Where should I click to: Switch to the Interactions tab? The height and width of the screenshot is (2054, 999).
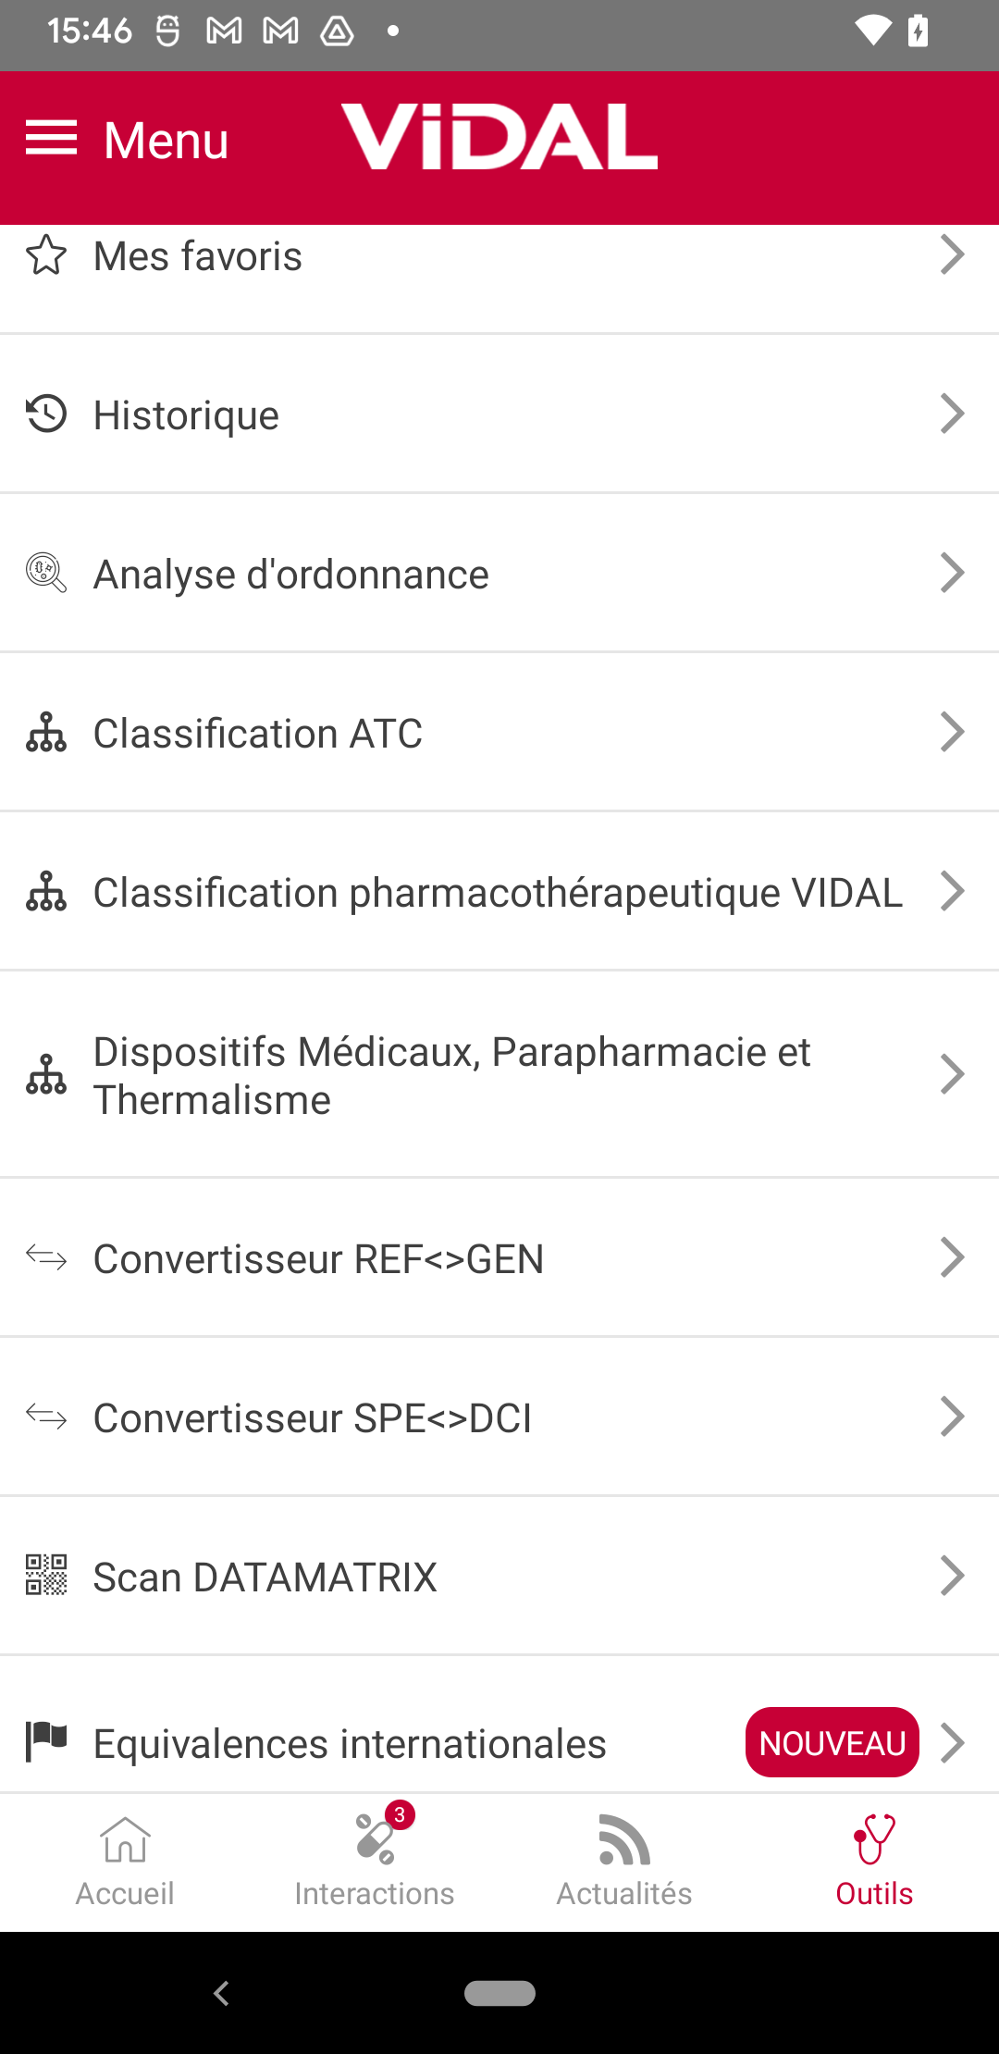pyautogui.click(x=375, y=1862)
